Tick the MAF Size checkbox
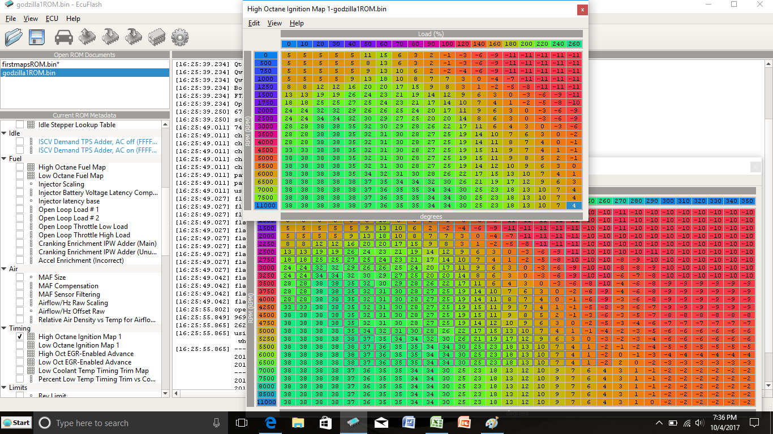The image size is (773, 434). pos(20,277)
